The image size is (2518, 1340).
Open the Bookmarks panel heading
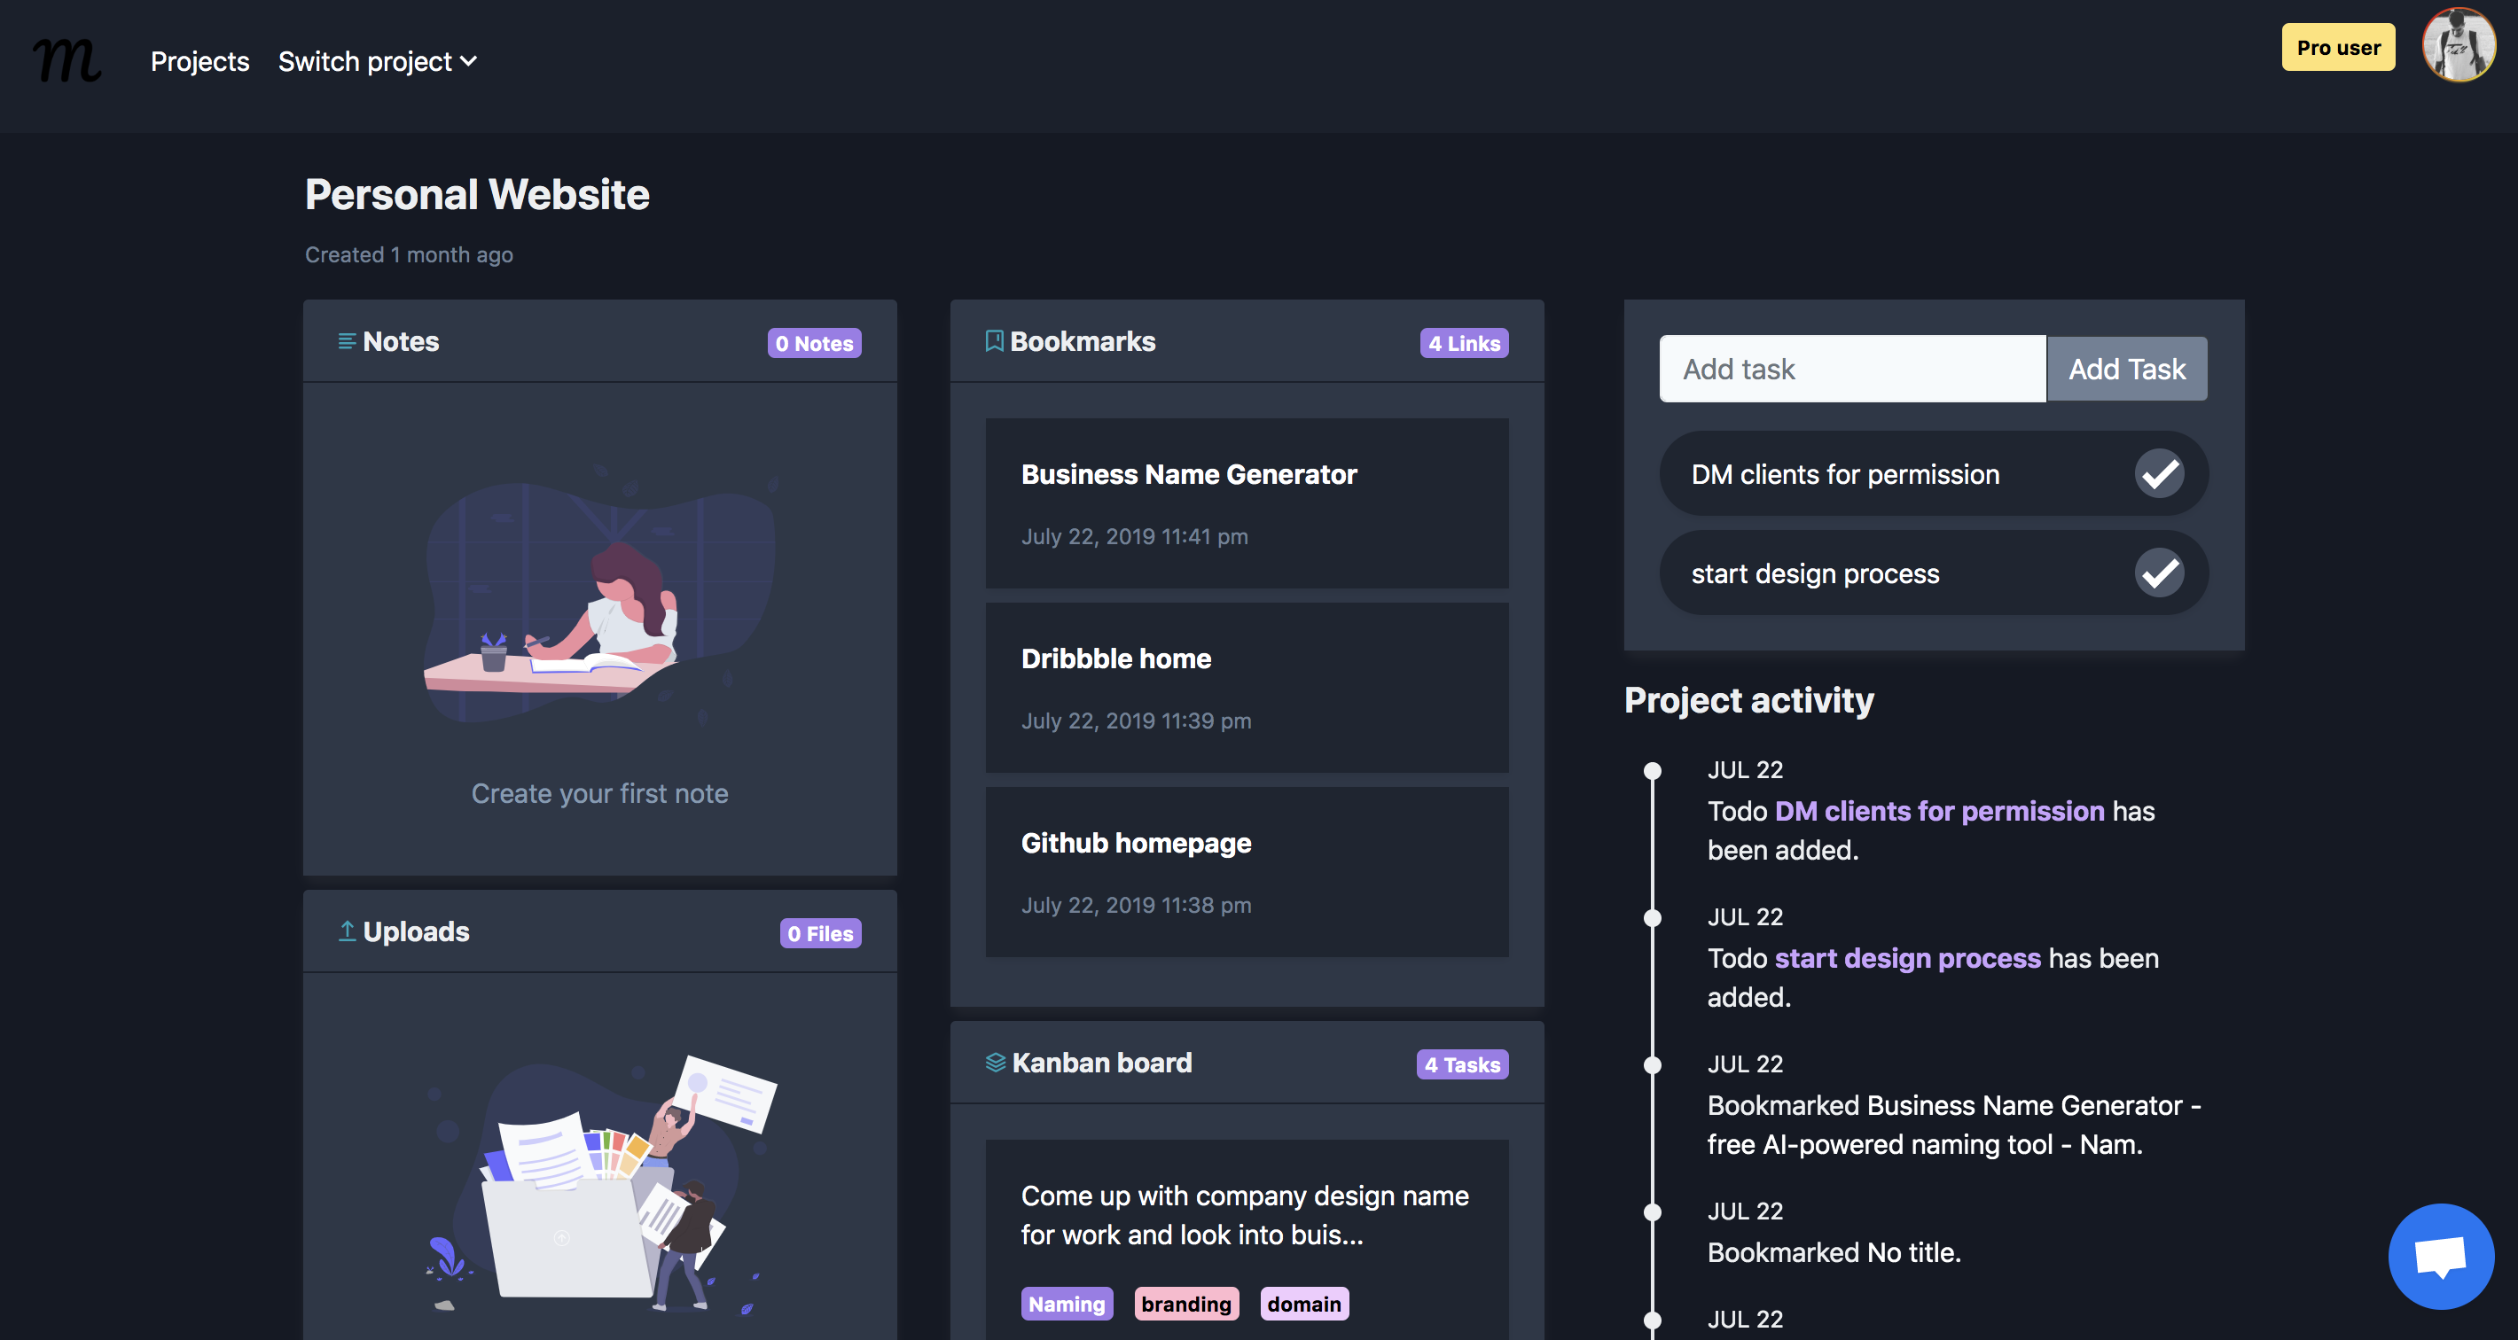click(1082, 341)
